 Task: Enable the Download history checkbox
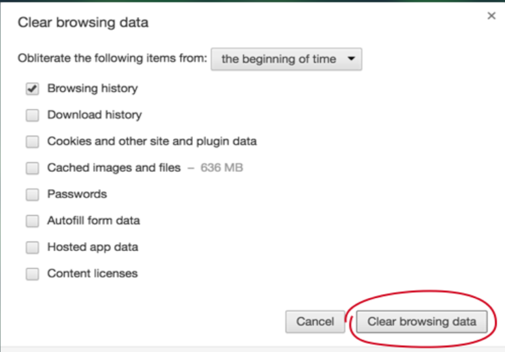pyautogui.click(x=32, y=115)
